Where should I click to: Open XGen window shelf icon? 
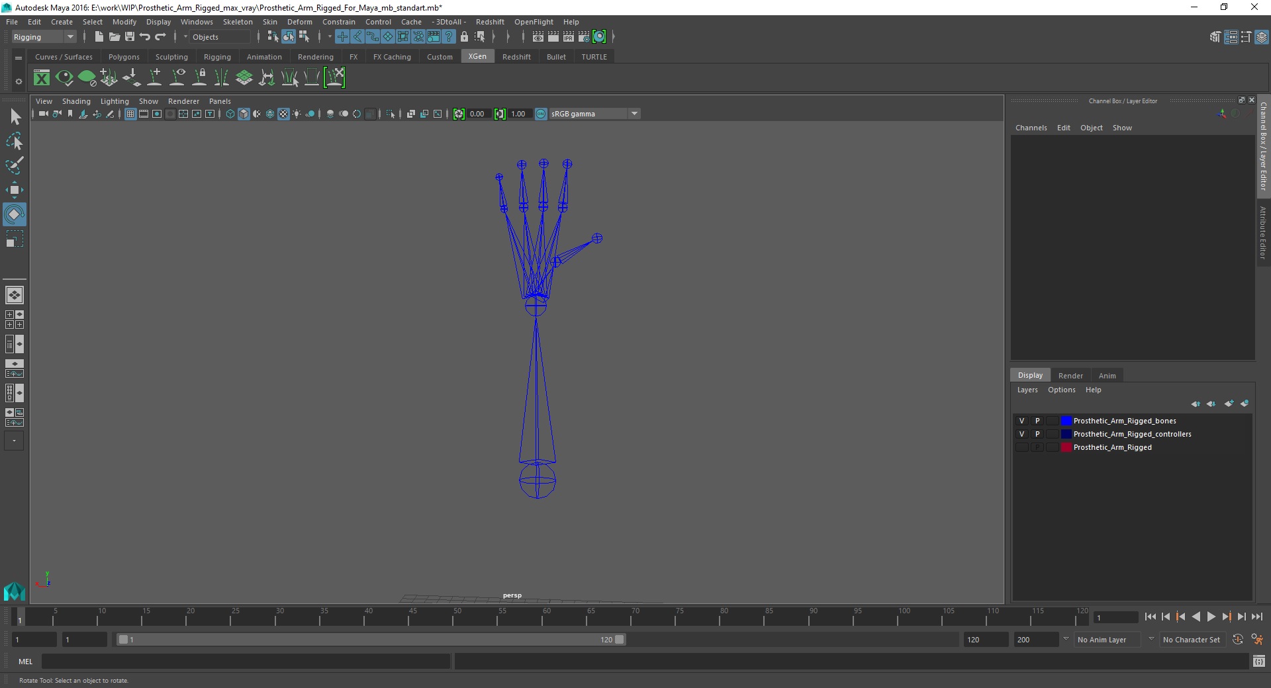coord(42,78)
